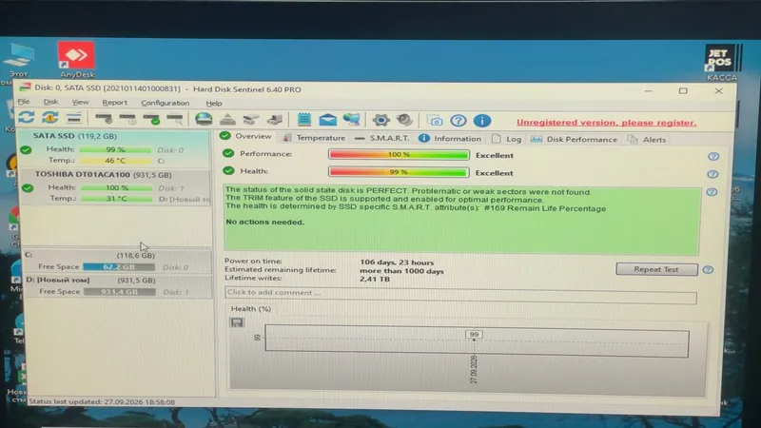The width and height of the screenshot is (761, 428).
Task: Click the Health 99 % gradient bar
Action: (399, 172)
